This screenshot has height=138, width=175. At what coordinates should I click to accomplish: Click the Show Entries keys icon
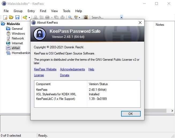tap(76, 17)
